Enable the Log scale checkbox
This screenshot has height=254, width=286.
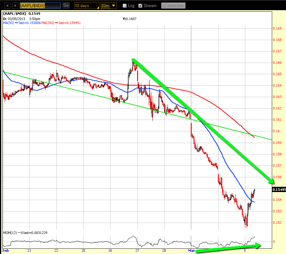(x=125, y=6)
